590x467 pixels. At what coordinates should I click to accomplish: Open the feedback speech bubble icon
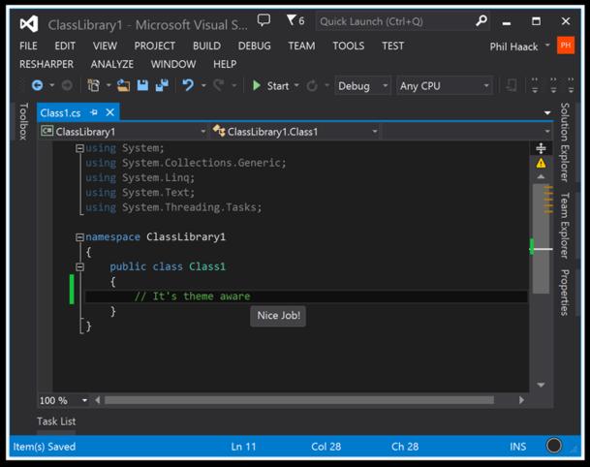coord(264,20)
